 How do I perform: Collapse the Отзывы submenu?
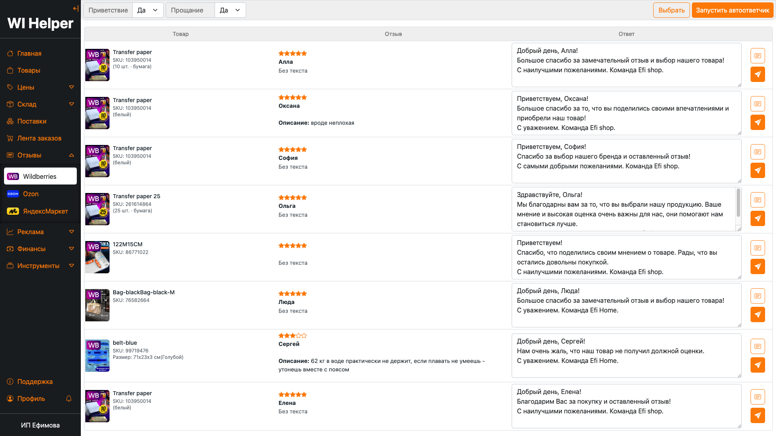[x=72, y=155]
